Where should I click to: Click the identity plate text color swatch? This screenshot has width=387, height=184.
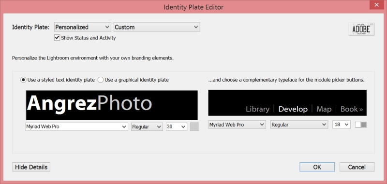pyautogui.click(x=194, y=127)
